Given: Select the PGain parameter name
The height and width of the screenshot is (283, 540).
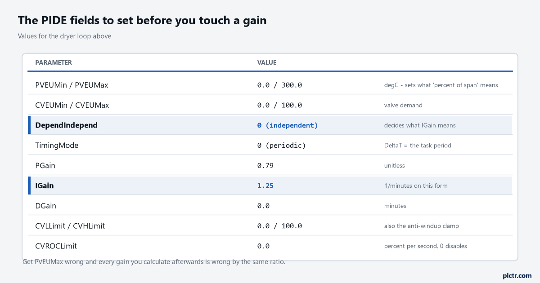Looking at the screenshot, I should click(45, 165).
